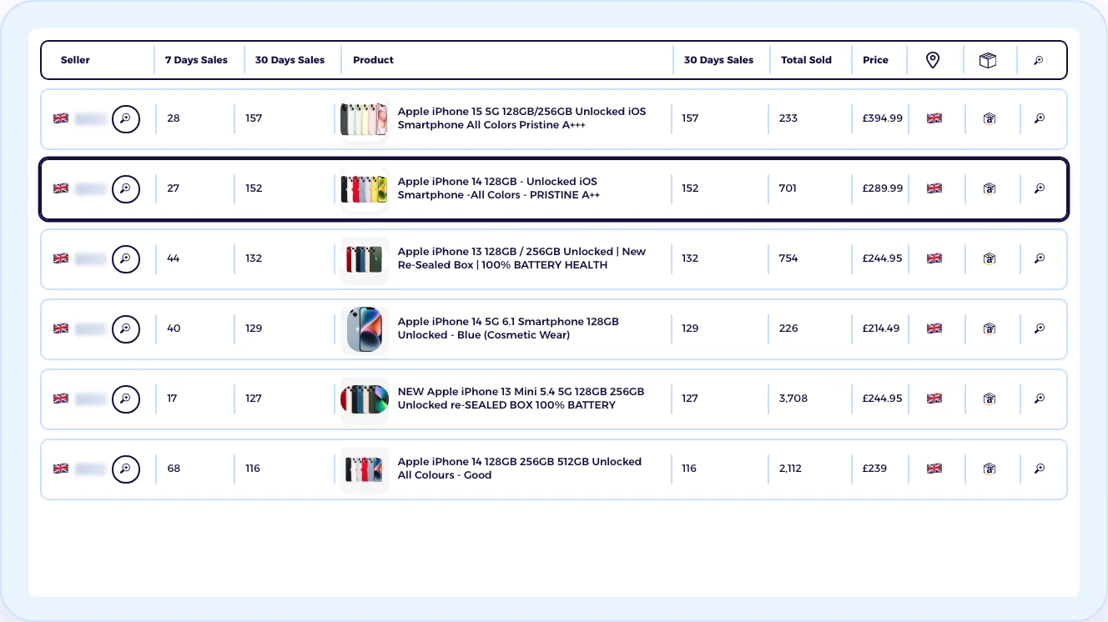Open thumbnail of the blue iPhone 14 5G
The image size is (1108, 622).
pyautogui.click(x=365, y=329)
